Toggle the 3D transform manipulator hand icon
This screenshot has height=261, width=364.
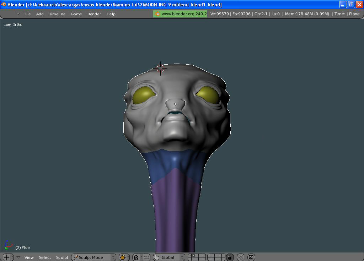[157, 257]
